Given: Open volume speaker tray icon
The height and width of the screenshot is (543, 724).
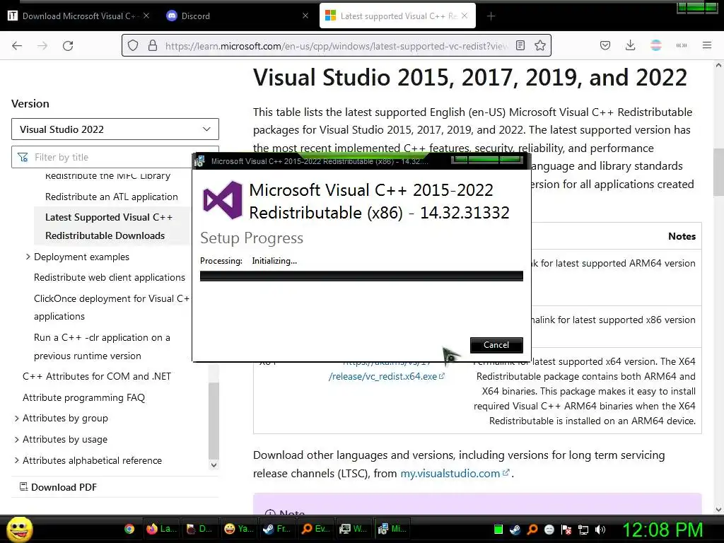Looking at the screenshot, I should pos(600,530).
